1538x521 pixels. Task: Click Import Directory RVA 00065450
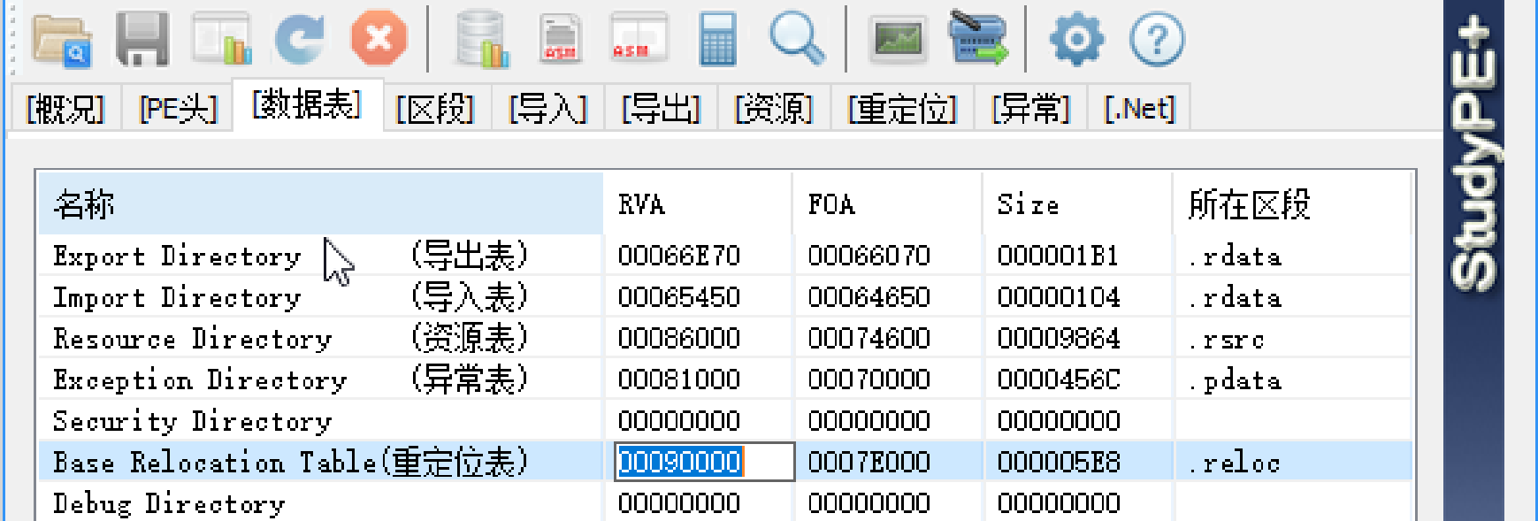(x=679, y=297)
